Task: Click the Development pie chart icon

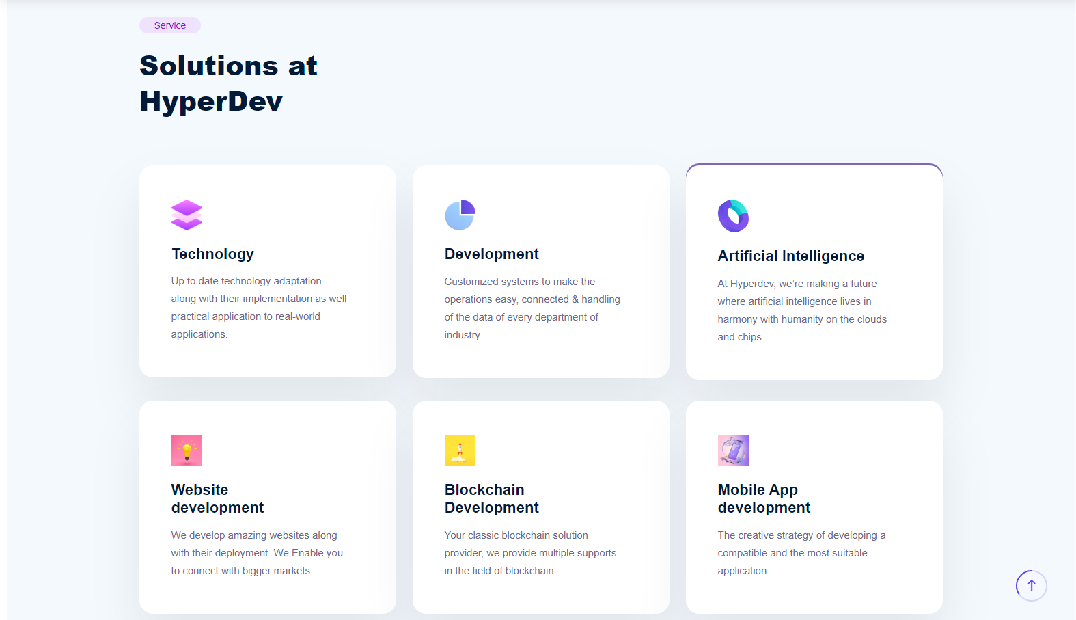Action: 460,215
